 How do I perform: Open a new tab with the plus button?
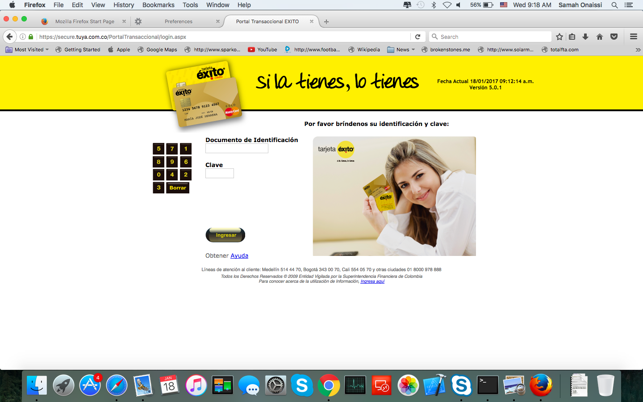(326, 21)
